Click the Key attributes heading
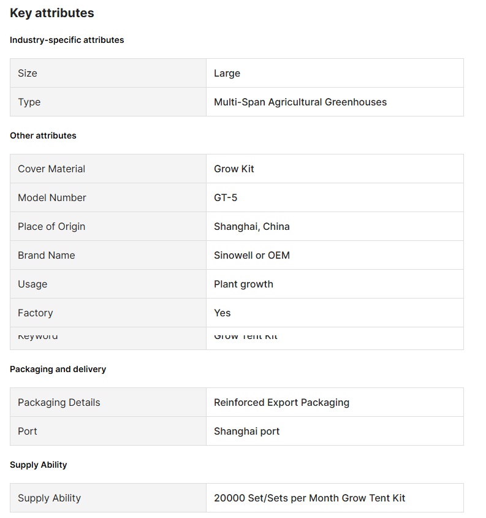486x518 pixels. click(52, 13)
